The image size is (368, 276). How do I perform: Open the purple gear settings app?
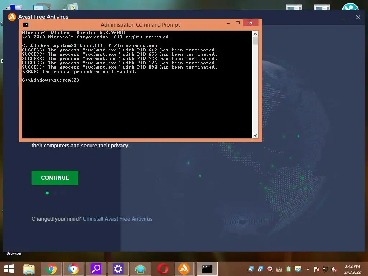pos(118,269)
